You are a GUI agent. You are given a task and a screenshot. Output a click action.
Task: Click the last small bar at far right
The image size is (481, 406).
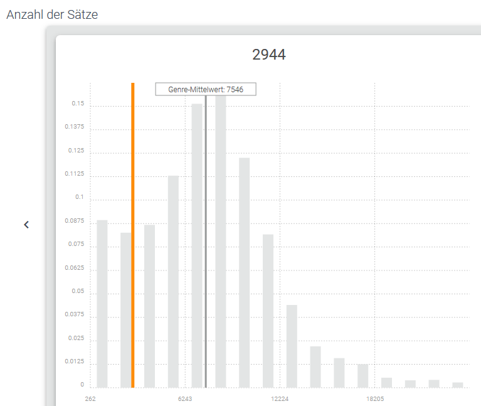[458, 385]
